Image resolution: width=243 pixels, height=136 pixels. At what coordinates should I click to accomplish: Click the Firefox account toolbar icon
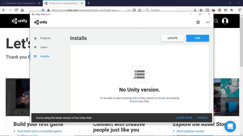[226, 10]
